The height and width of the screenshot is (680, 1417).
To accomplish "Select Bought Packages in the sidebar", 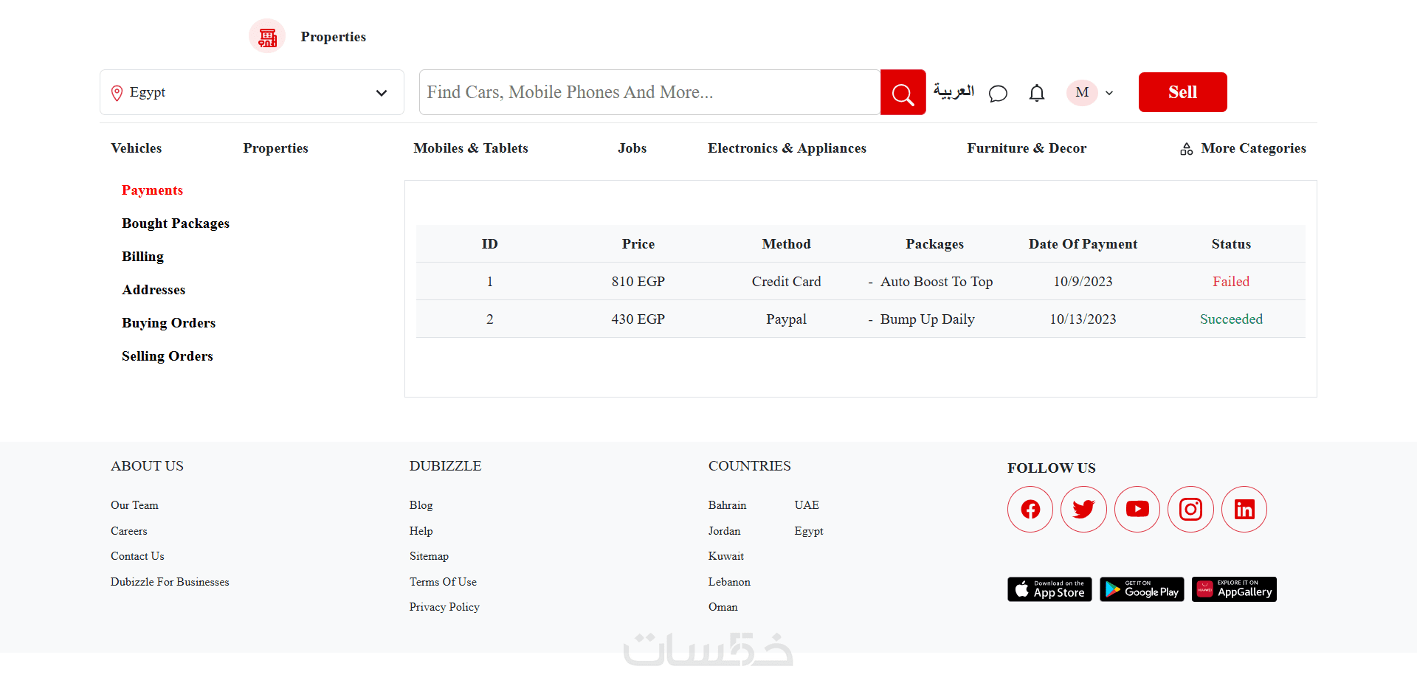I will point(176,223).
